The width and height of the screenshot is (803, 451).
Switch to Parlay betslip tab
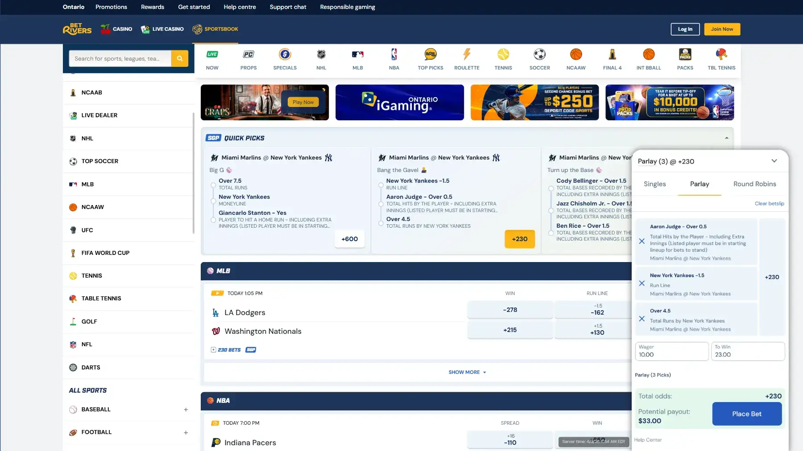(700, 184)
